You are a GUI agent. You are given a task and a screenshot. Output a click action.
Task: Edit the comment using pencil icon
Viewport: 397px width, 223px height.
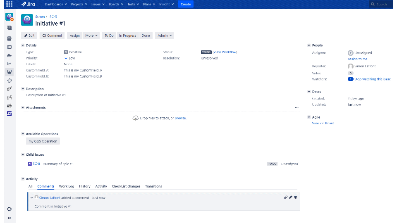(291, 197)
